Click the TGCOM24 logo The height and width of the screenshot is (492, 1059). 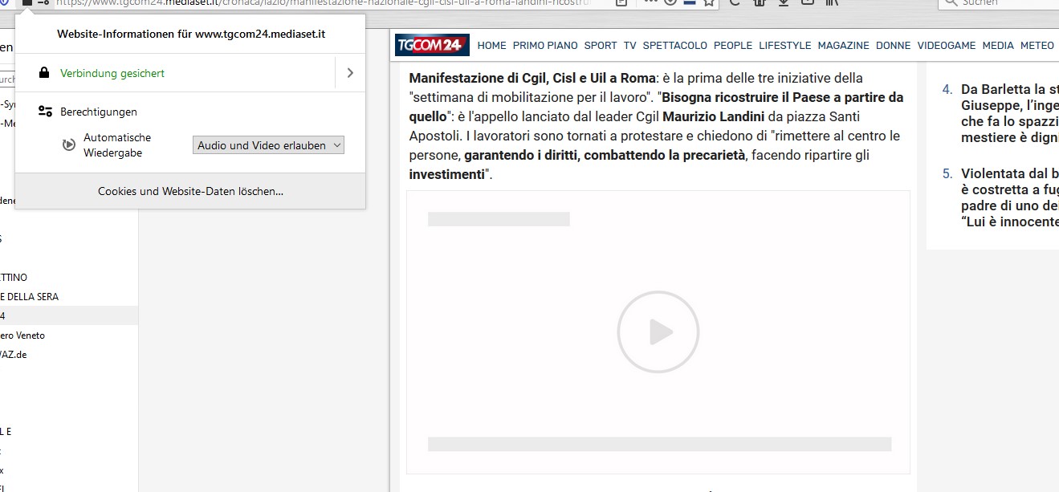click(432, 45)
